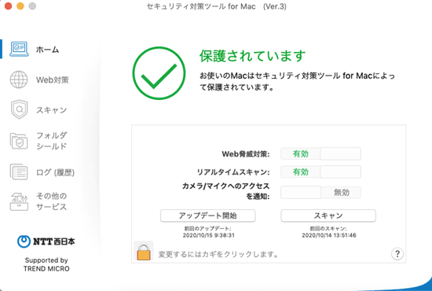Open その他のサービス toolbox icon
The image size is (432, 291).
[19, 201]
